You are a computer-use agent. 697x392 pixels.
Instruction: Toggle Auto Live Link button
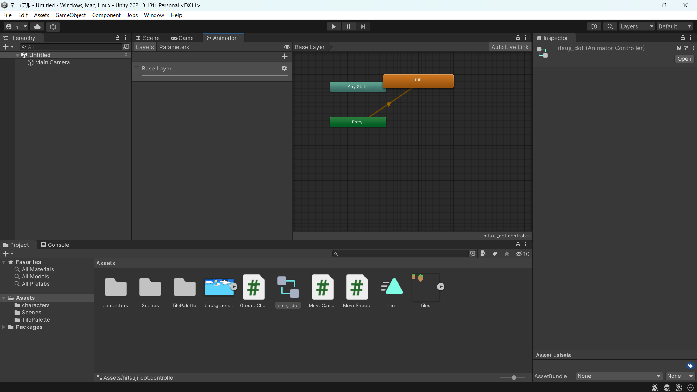click(x=509, y=46)
